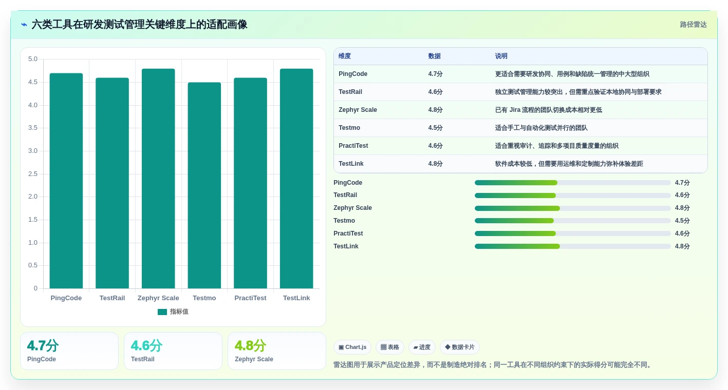Select the Testmo table row name
This screenshot has height=390, width=728.
click(349, 128)
